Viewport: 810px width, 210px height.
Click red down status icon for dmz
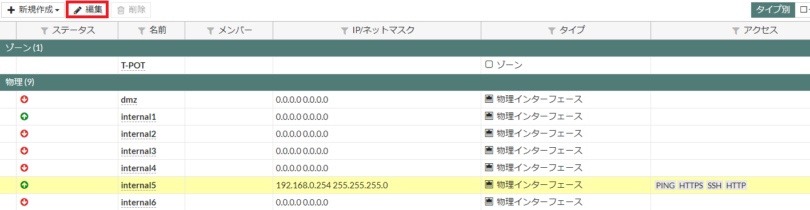(24, 99)
